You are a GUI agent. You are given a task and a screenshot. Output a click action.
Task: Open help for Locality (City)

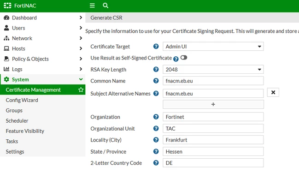(x=156, y=140)
